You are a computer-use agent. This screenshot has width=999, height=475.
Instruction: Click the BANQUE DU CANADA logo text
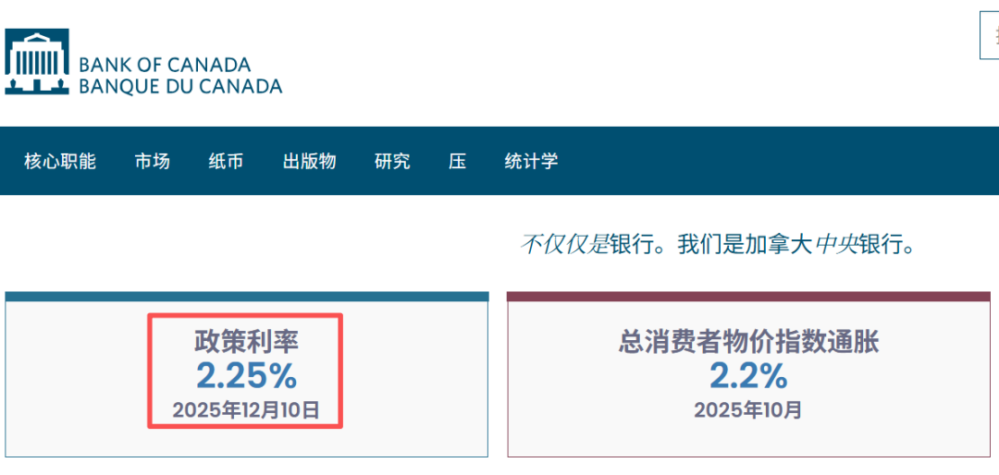pyautogui.click(x=180, y=87)
